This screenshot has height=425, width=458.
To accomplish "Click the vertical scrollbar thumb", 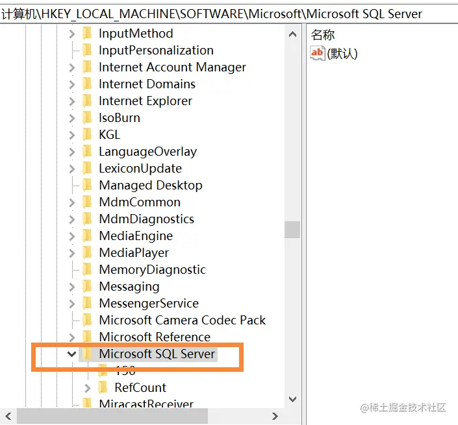I will (x=292, y=230).
